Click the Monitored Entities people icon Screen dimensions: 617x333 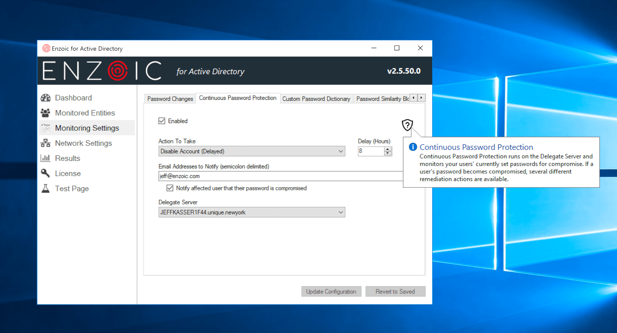pos(46,113)
